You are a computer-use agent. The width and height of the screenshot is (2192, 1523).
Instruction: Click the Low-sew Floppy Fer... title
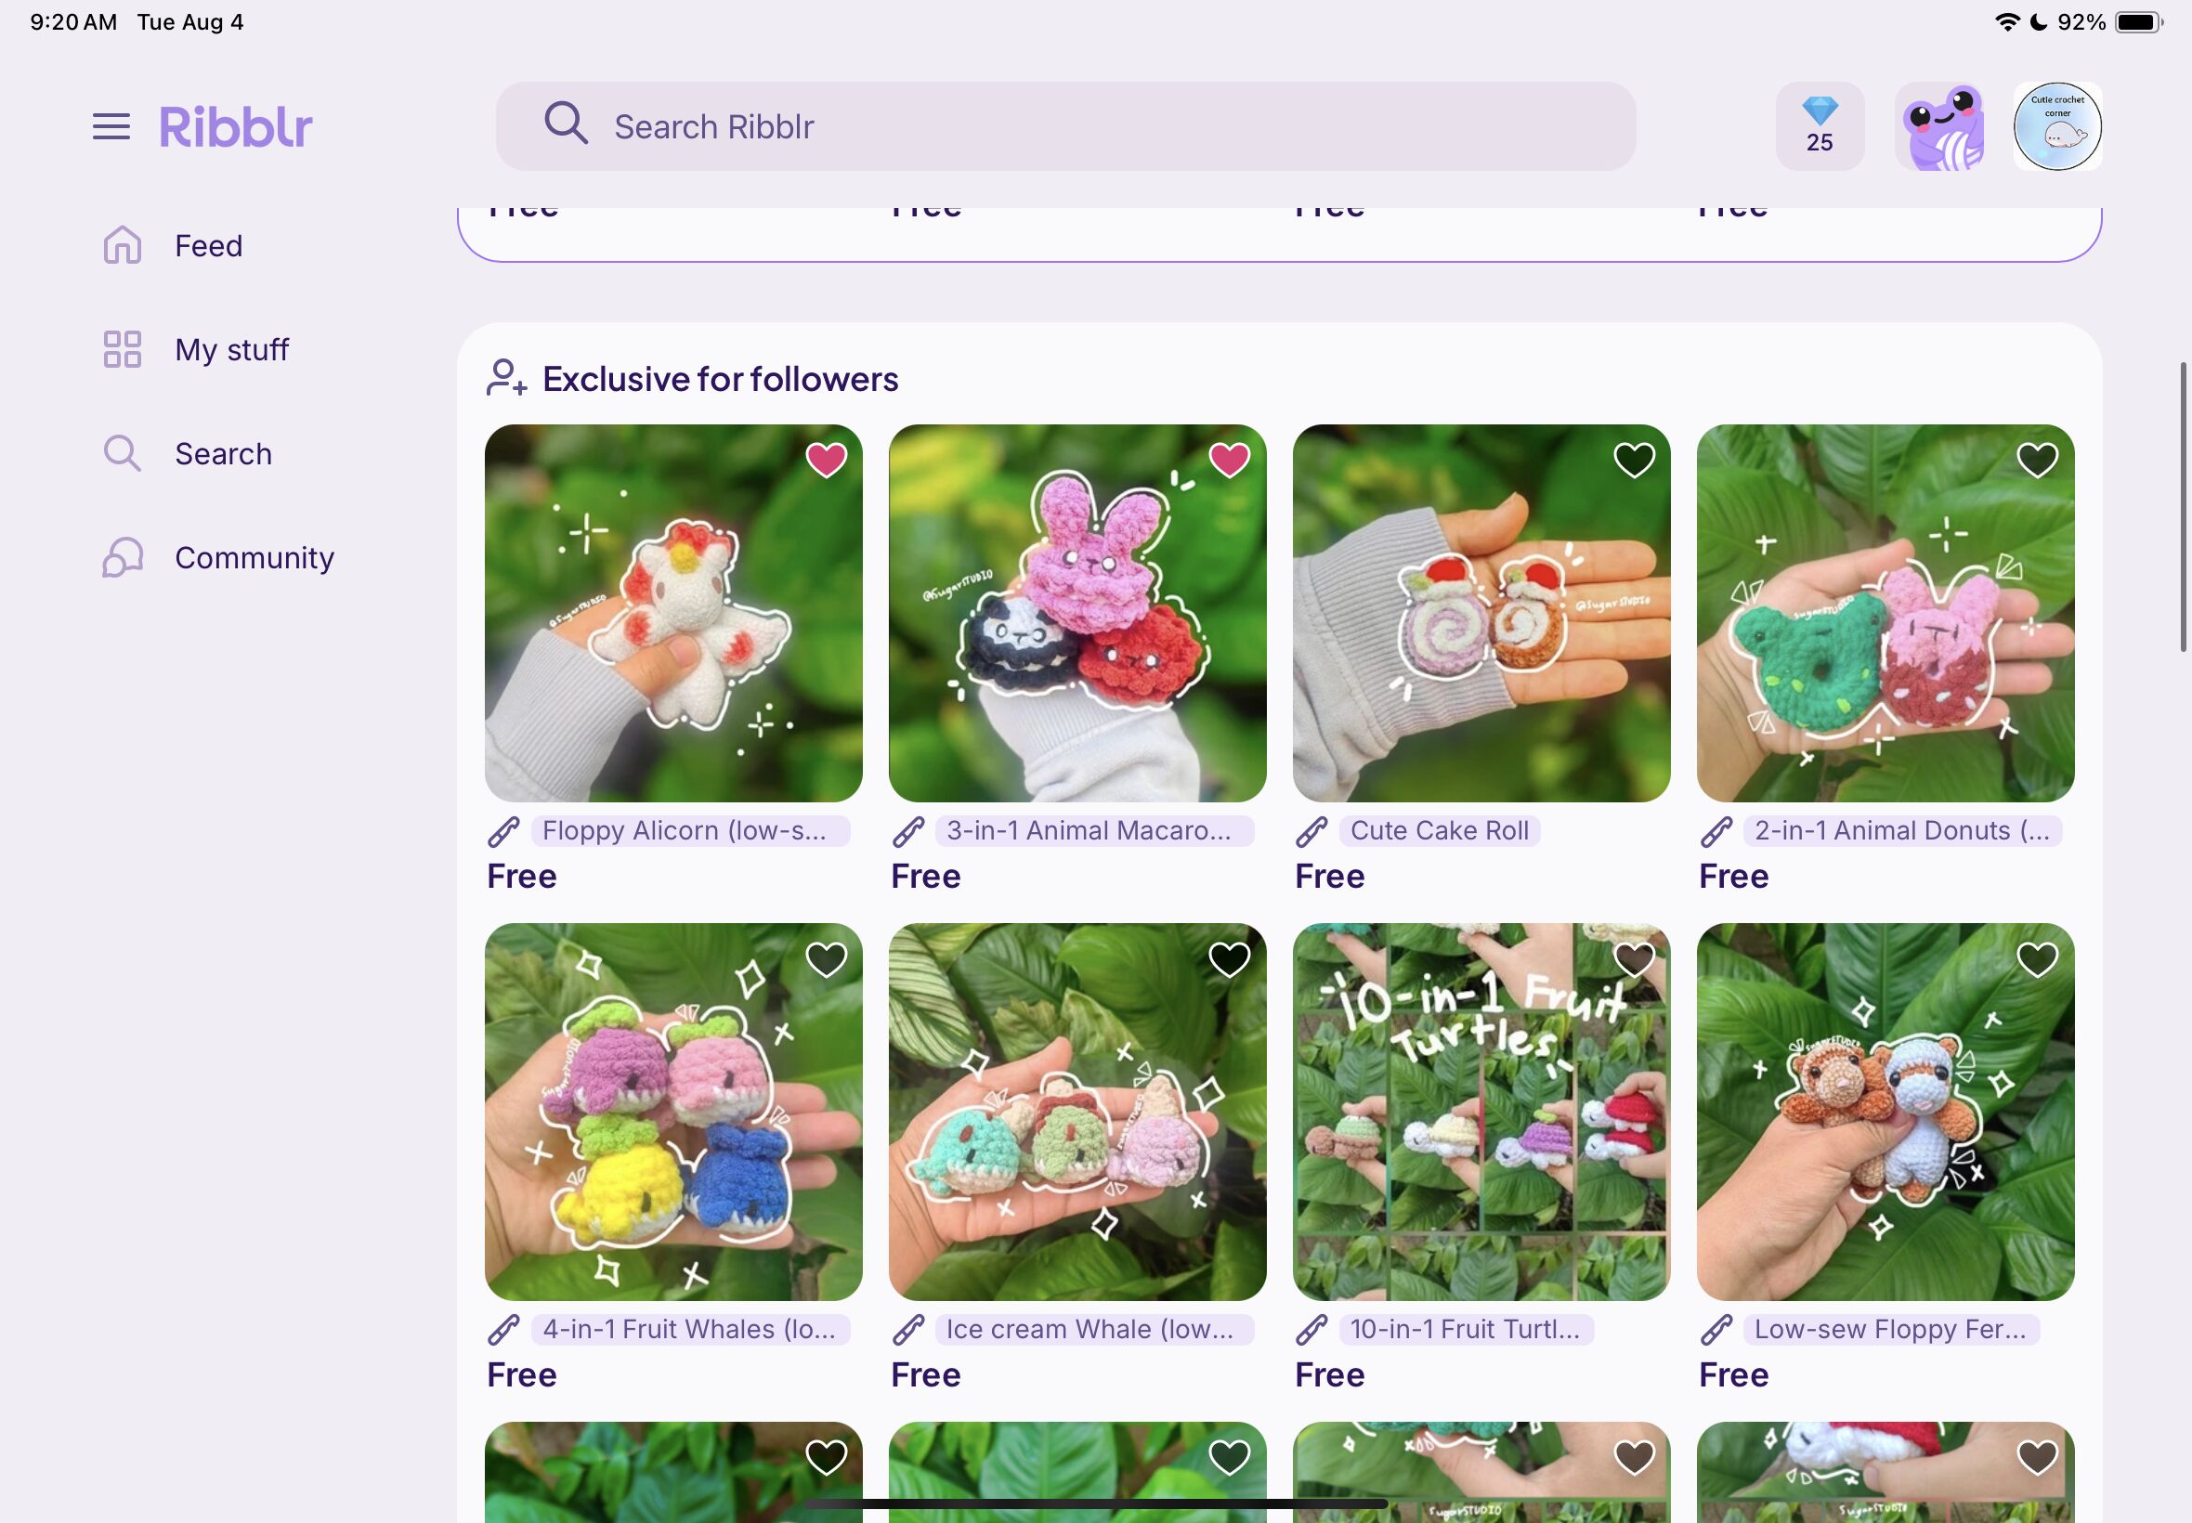(x=1891, y=1329)
